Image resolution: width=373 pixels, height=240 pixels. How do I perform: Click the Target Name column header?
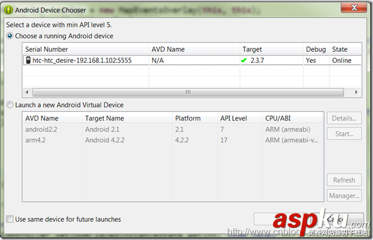(x=127, y=118)
